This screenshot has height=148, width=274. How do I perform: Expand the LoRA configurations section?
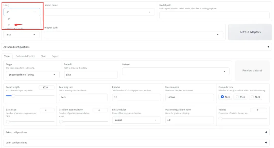point(136,143)
